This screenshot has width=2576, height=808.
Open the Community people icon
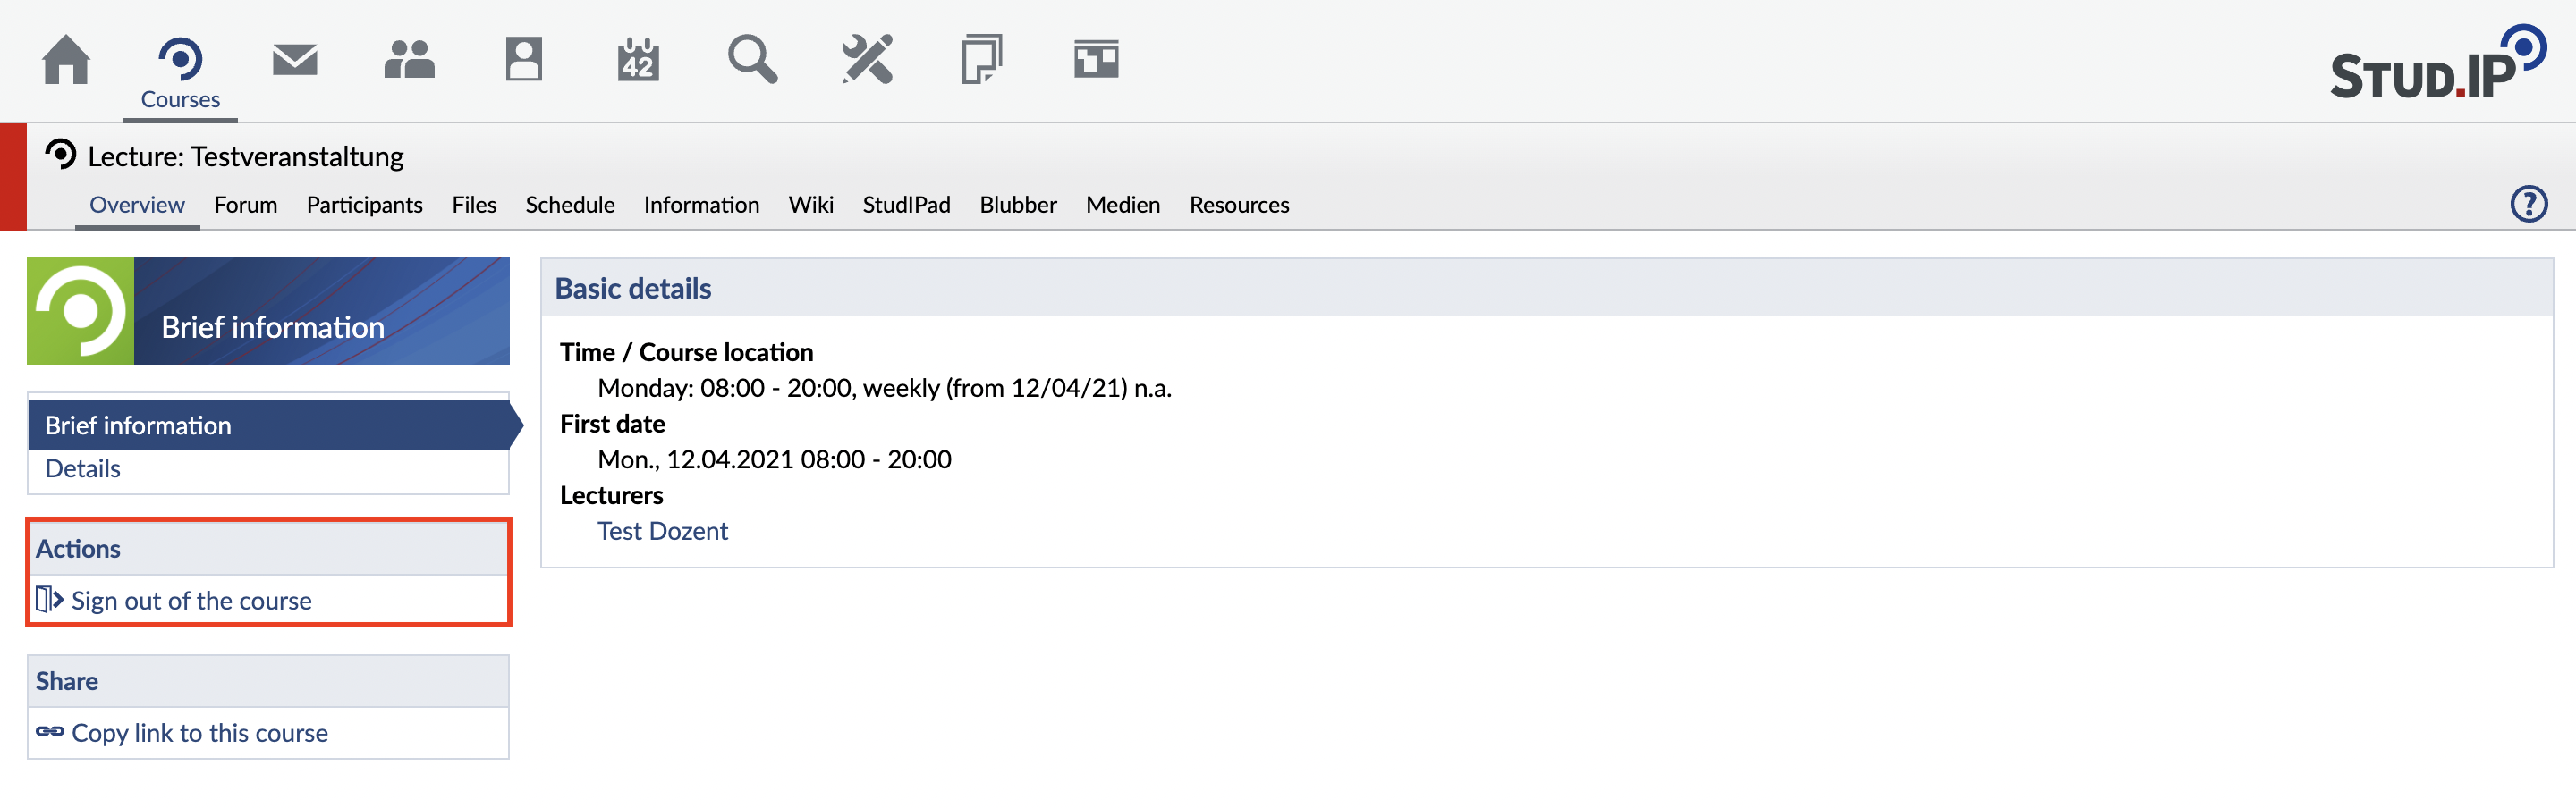409,60
